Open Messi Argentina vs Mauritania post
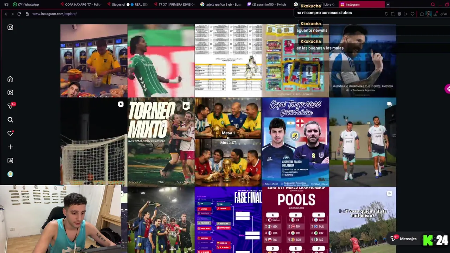 (x=362, y=60)
